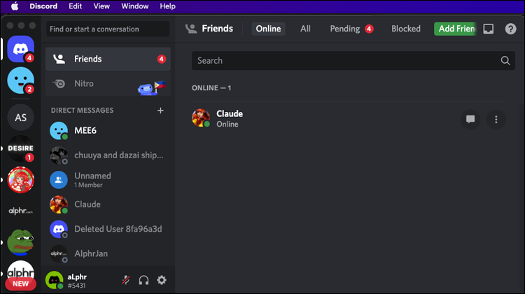Click Find or start a conversation field
The image size is (525, 294).
coord(108,29)
